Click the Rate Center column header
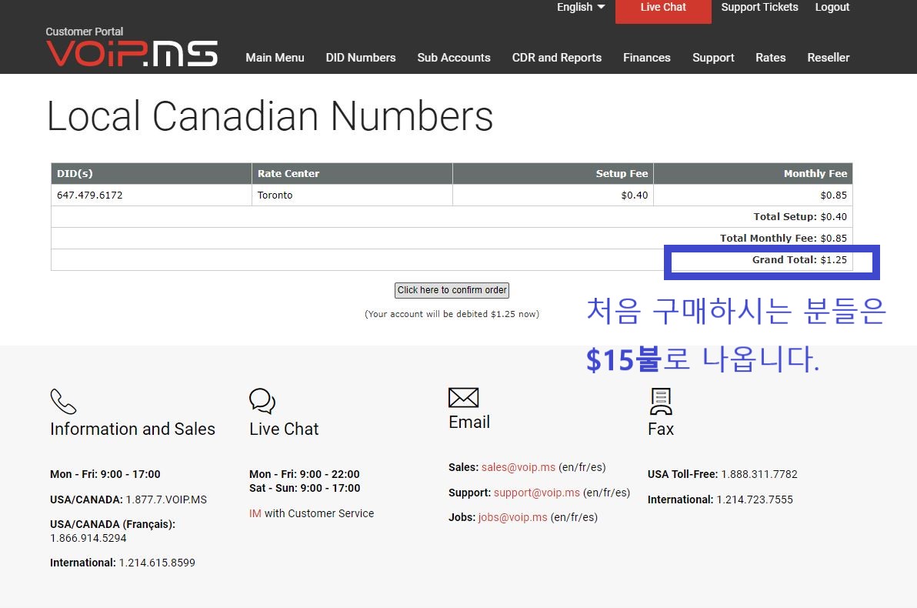917x608 pixels. 352,173
